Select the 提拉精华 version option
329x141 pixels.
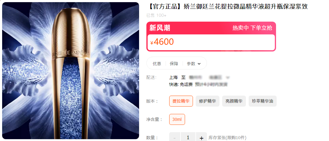(x=181, y=101)
